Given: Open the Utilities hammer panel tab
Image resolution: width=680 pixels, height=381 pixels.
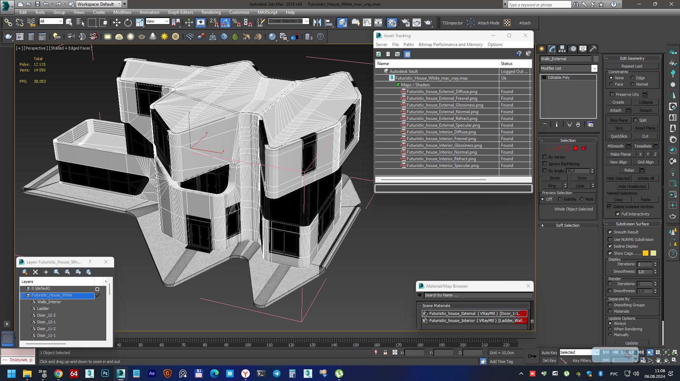Looking at the screenshot, I should 593,49.
